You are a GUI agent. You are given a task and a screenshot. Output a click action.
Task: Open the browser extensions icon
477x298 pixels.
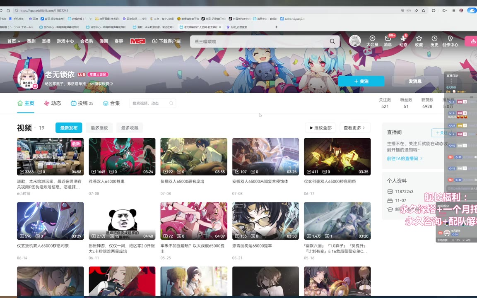434,10
